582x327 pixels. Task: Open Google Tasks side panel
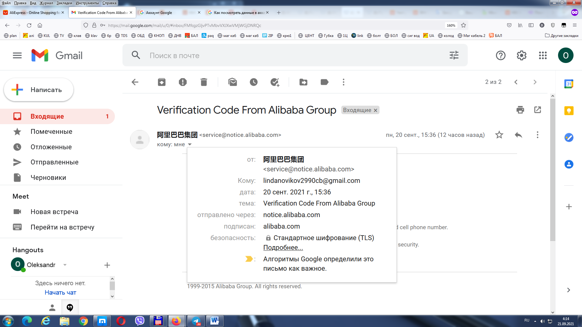(569, 137)
